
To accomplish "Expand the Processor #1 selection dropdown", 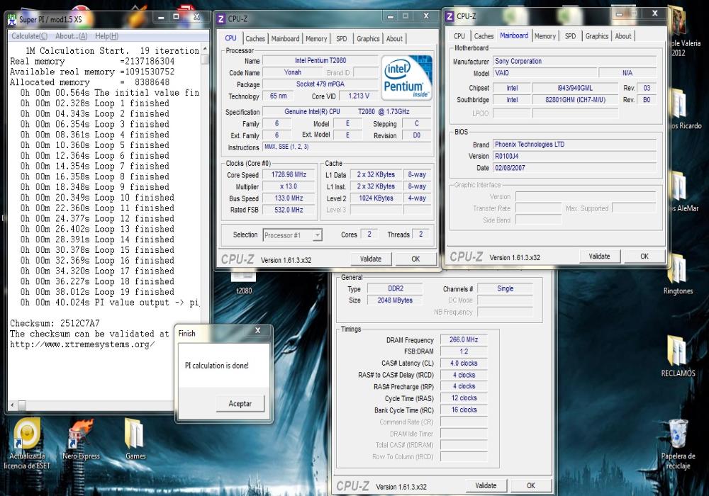I will pos(318,235).
